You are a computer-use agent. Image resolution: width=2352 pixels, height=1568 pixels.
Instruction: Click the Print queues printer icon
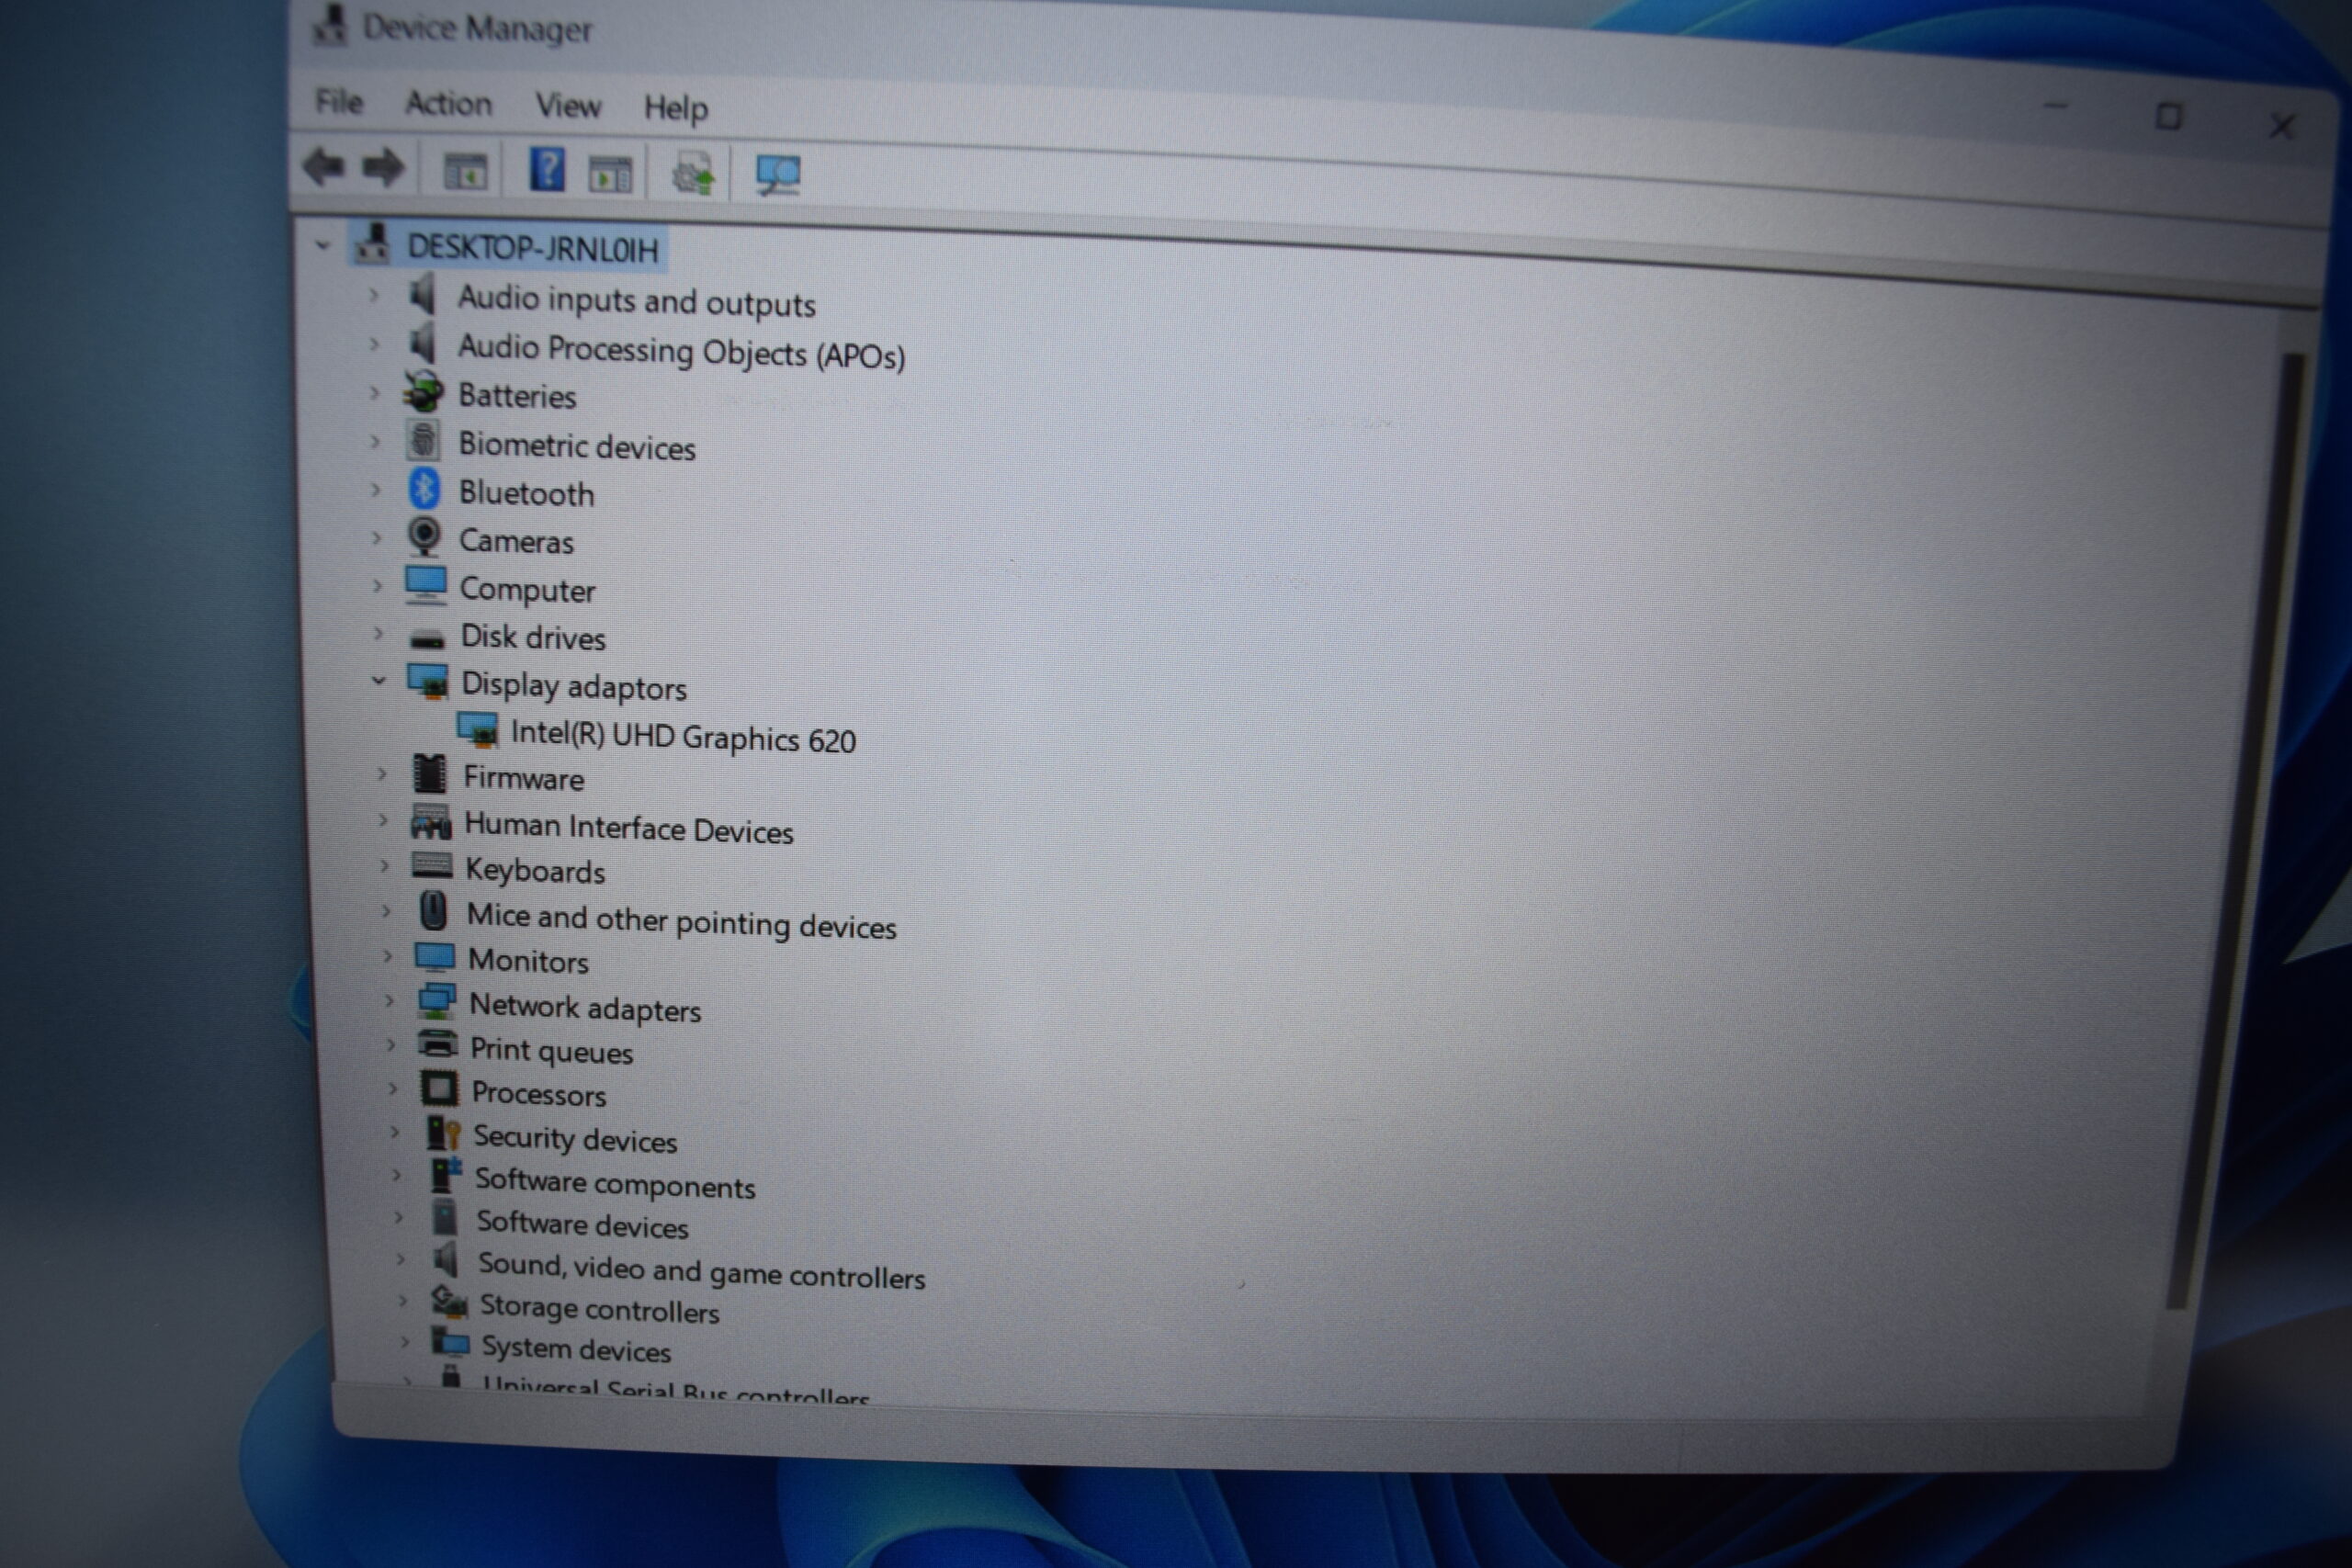[437, 1044]
